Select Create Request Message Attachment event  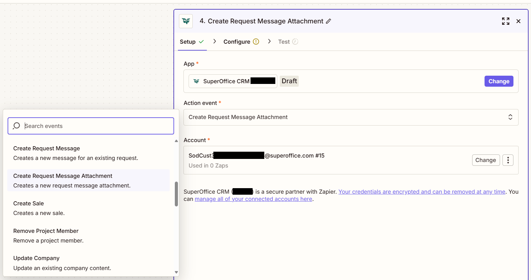point(88,180)
